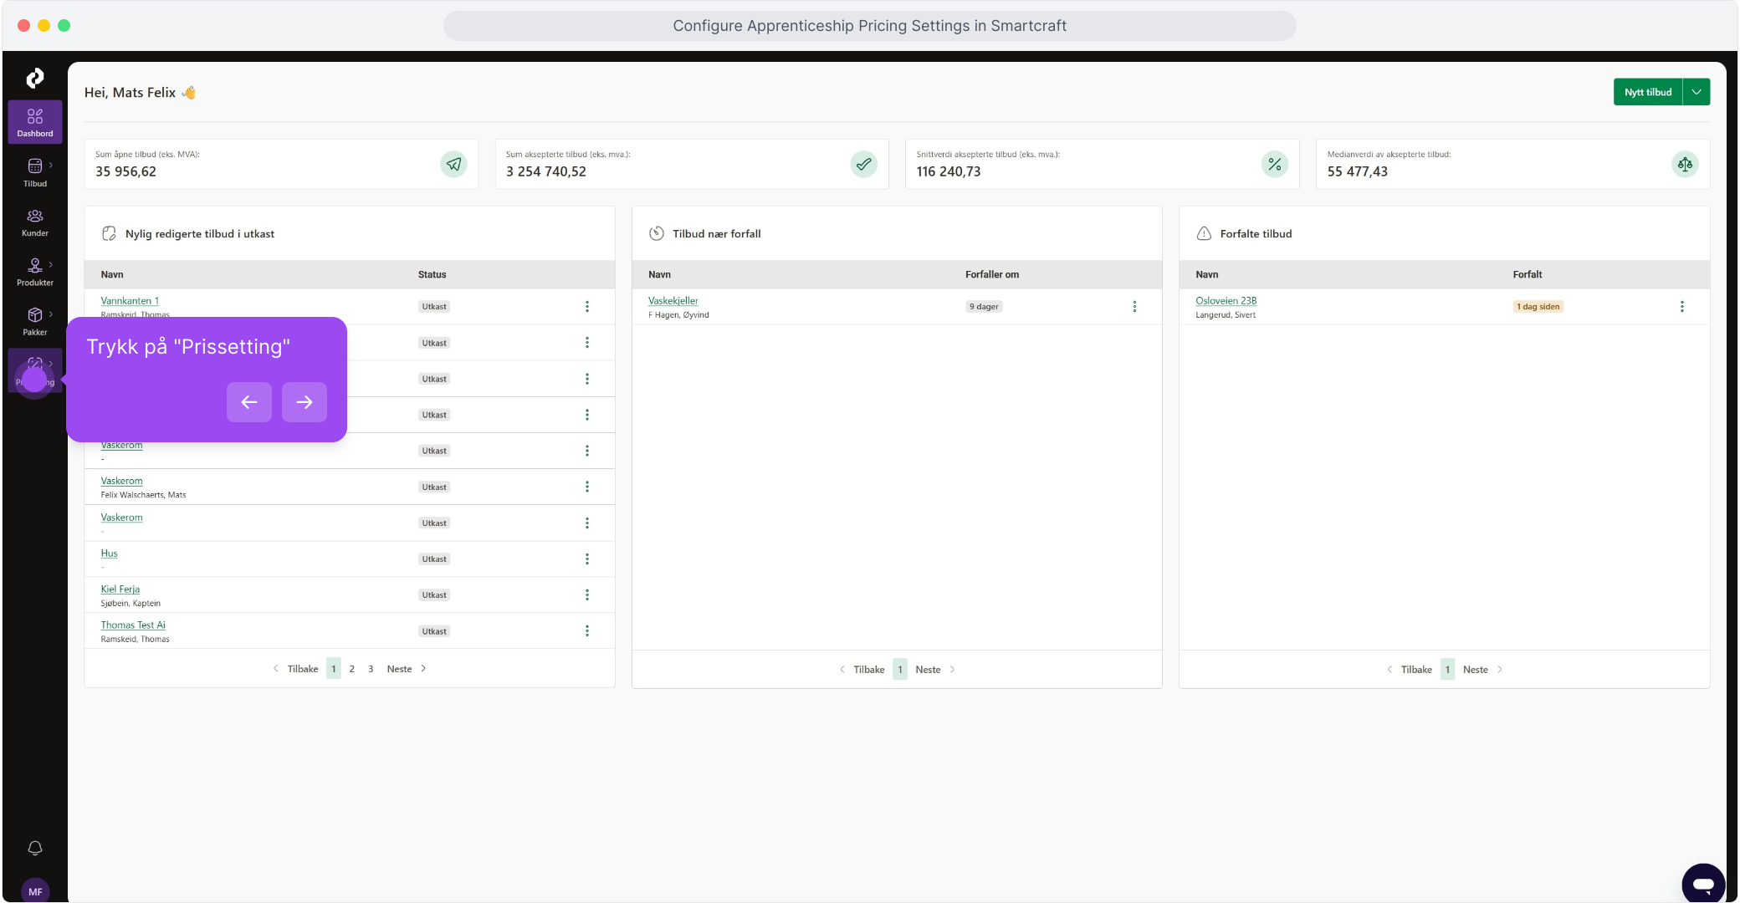Open the Pakker sidebar section
This screenshot has height=903, width=1740.
point(35,321)
